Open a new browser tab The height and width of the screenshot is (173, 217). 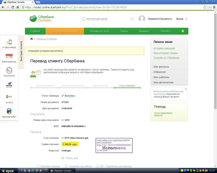click(x=38, y=2)
